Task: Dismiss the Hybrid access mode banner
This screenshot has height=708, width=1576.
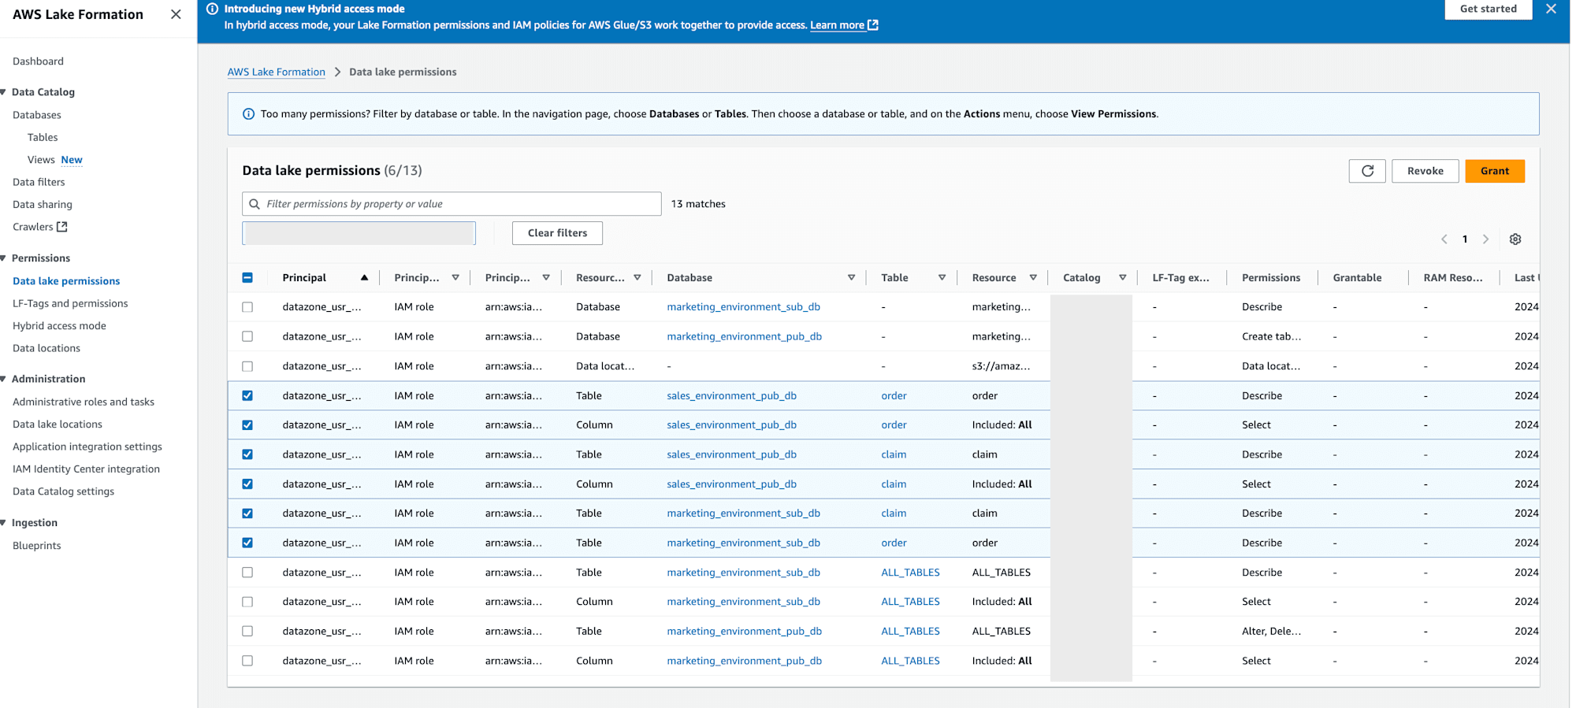Action: (1551, 9)
